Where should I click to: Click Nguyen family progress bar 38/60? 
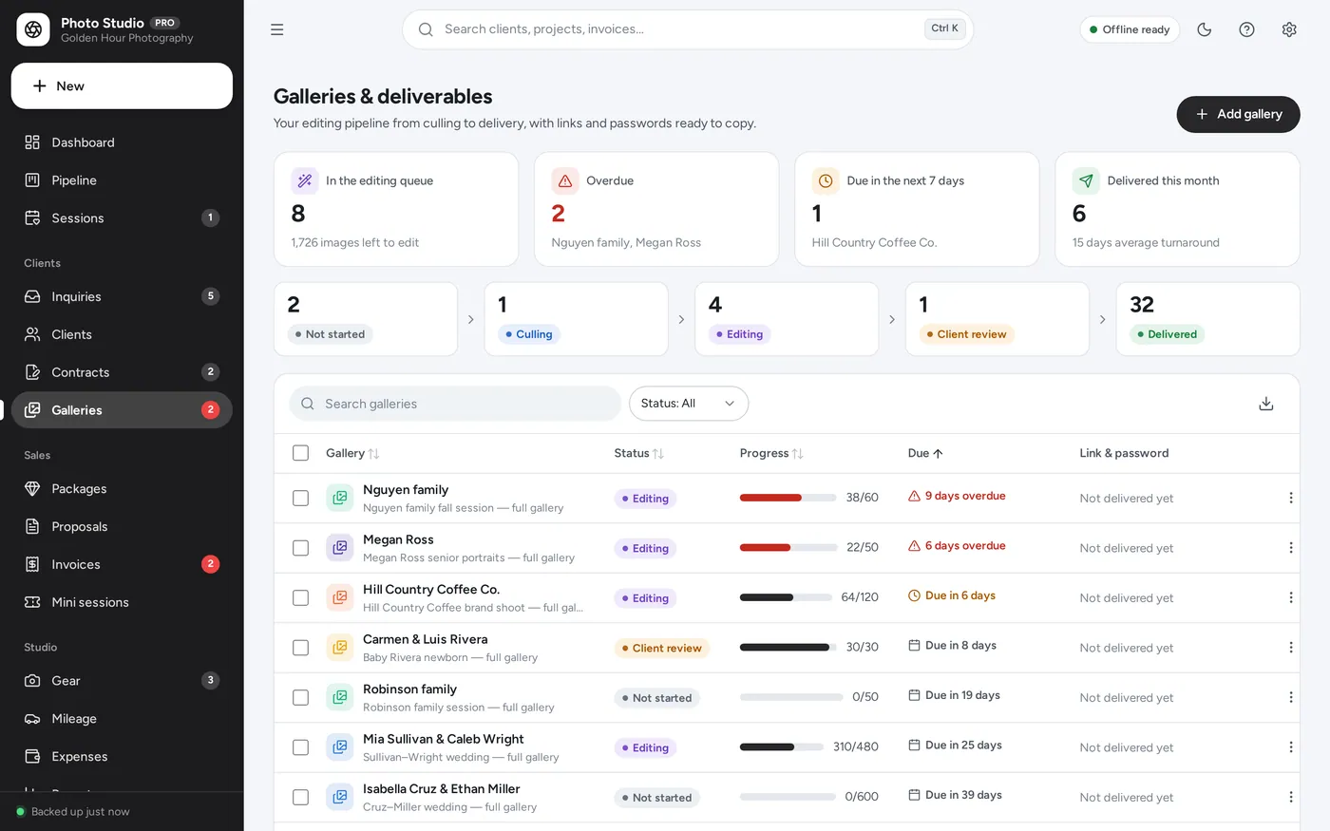click(x=788, y=498)
